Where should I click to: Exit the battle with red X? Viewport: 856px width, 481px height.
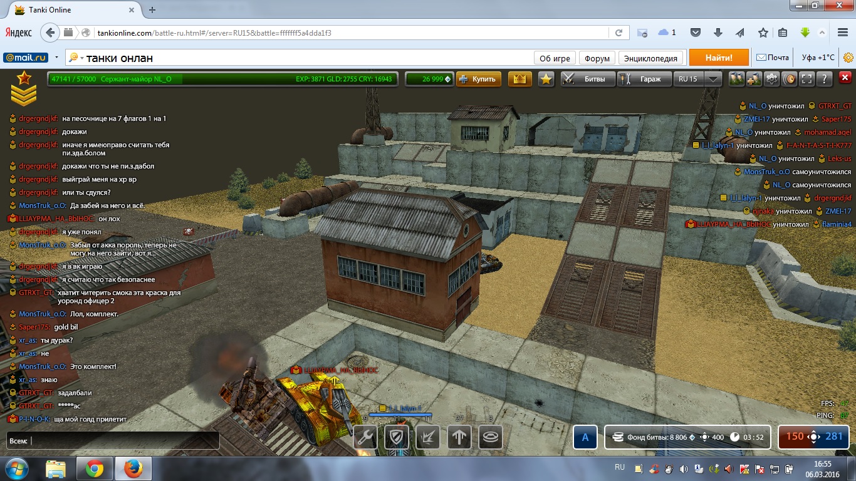point(845,79)
